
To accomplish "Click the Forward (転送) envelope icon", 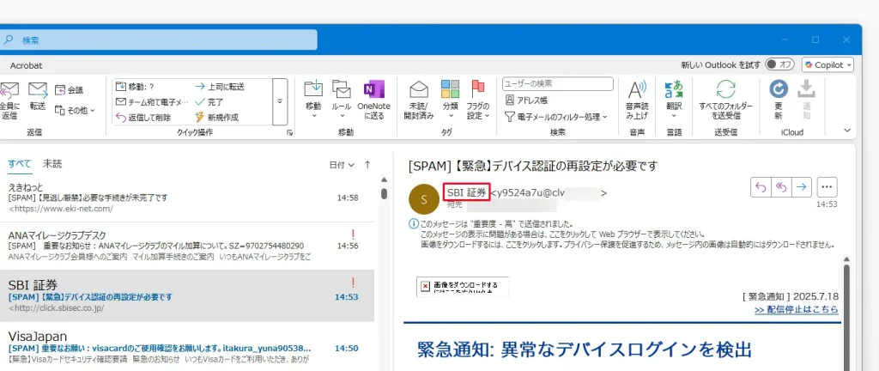I will click(38, 89).
